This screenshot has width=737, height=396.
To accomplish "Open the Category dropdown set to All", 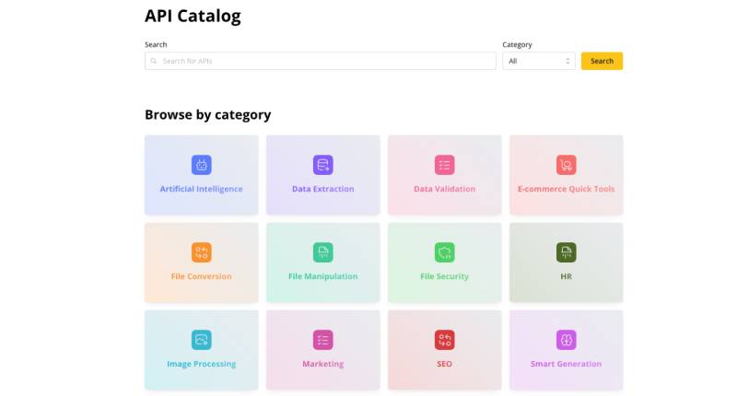I will point(539,62).
